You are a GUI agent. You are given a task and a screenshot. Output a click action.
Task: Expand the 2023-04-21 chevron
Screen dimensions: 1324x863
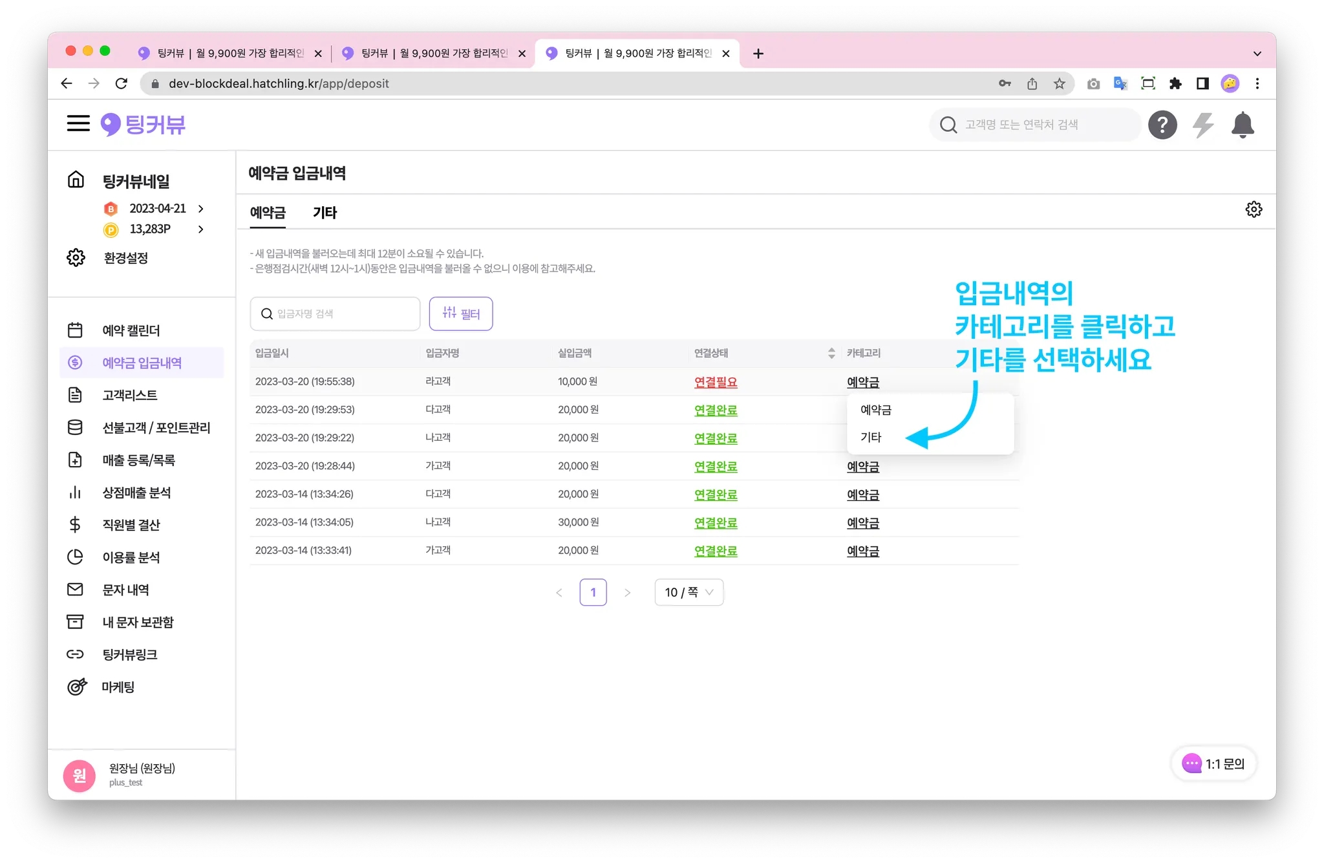[201, 209]
